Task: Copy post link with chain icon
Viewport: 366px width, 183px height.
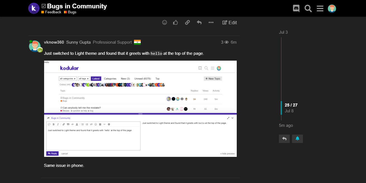Action: pos(187,23)
